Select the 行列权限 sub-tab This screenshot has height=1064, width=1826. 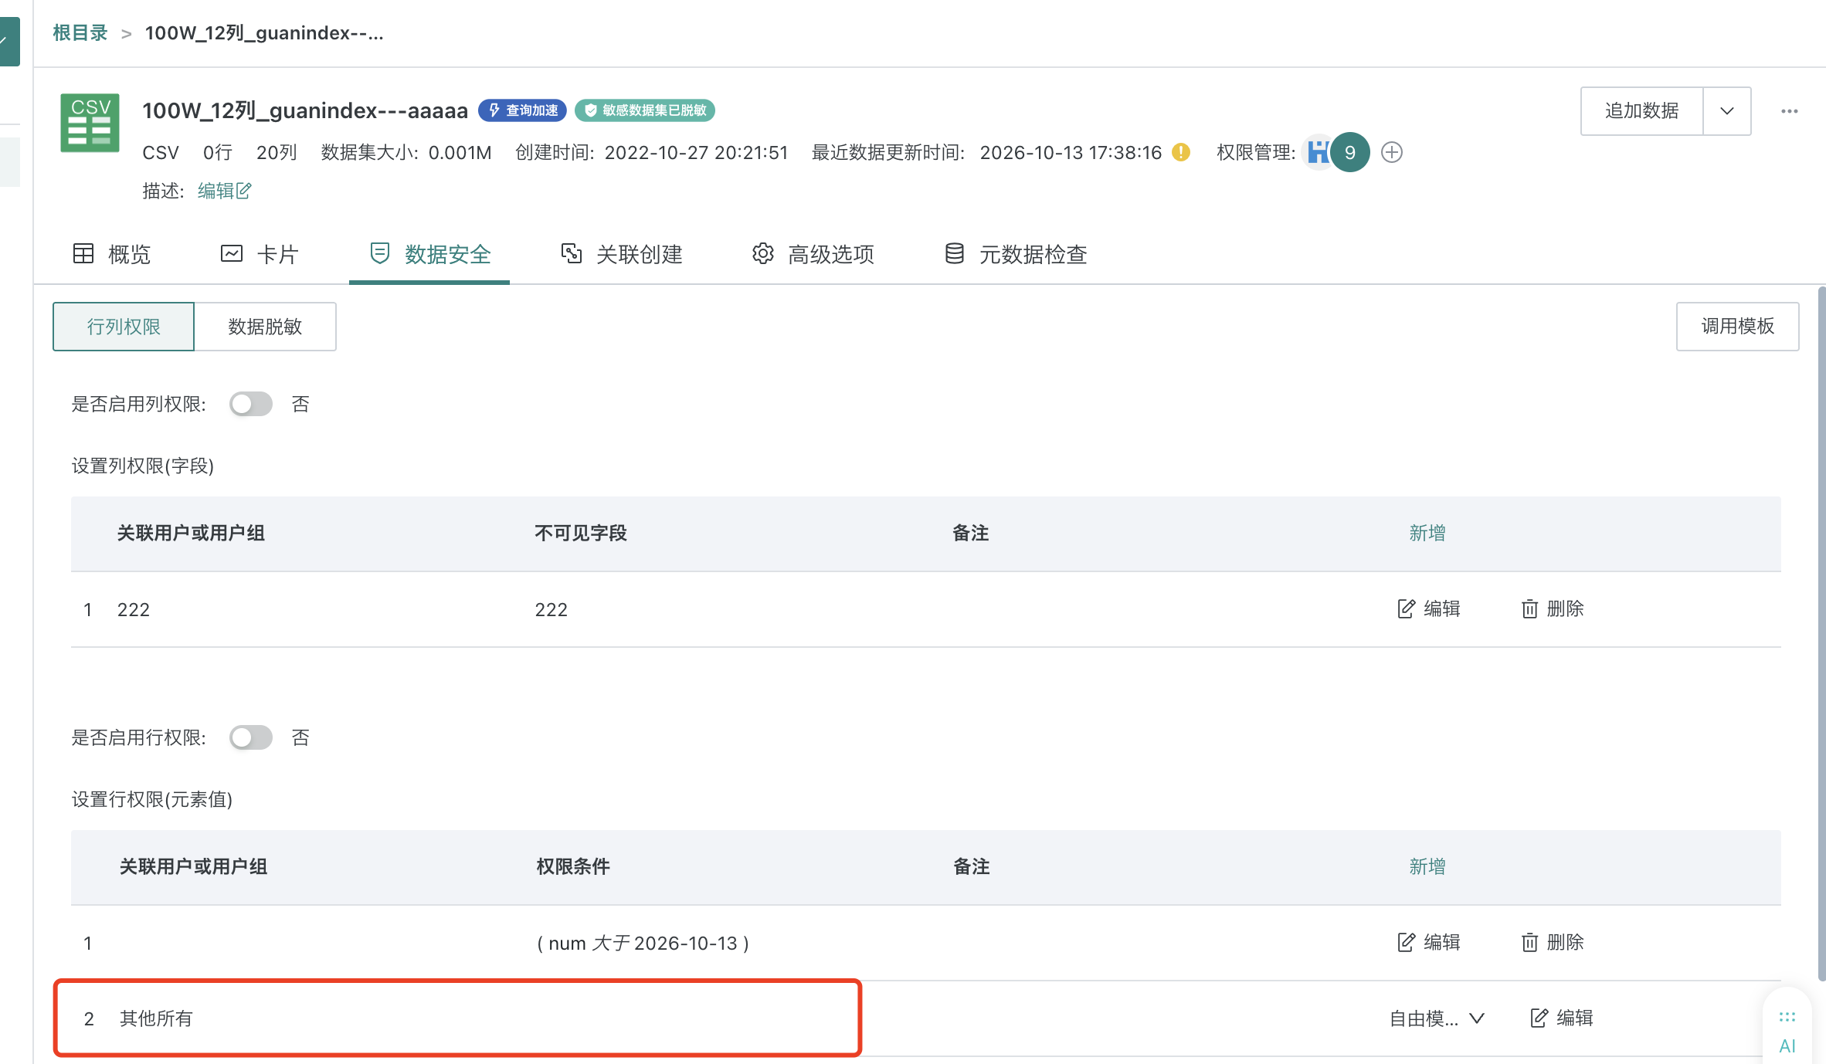point(124,327)
